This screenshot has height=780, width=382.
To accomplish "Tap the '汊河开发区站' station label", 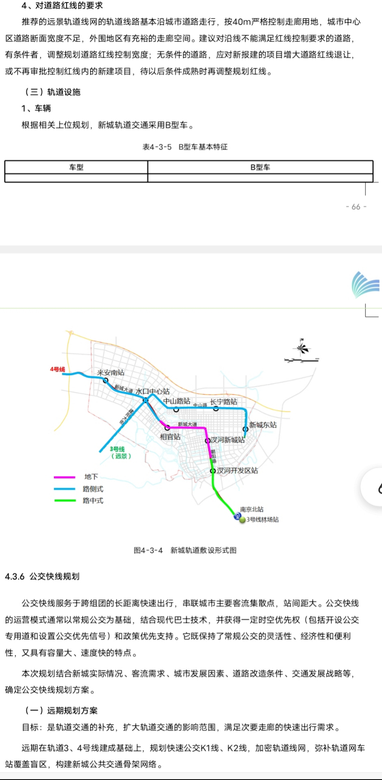I will tap(237, 471).
